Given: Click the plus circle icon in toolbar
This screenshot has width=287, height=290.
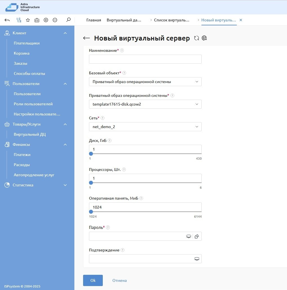Looking at the screenshot, I should pos(46,20).
